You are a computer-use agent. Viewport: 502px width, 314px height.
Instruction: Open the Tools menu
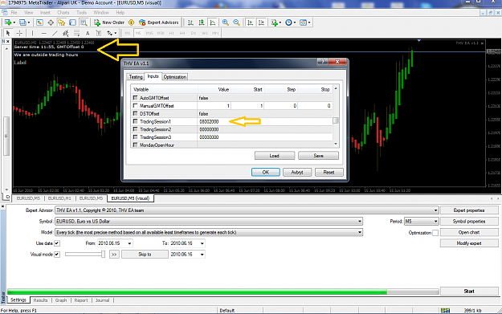click(81, 13)
